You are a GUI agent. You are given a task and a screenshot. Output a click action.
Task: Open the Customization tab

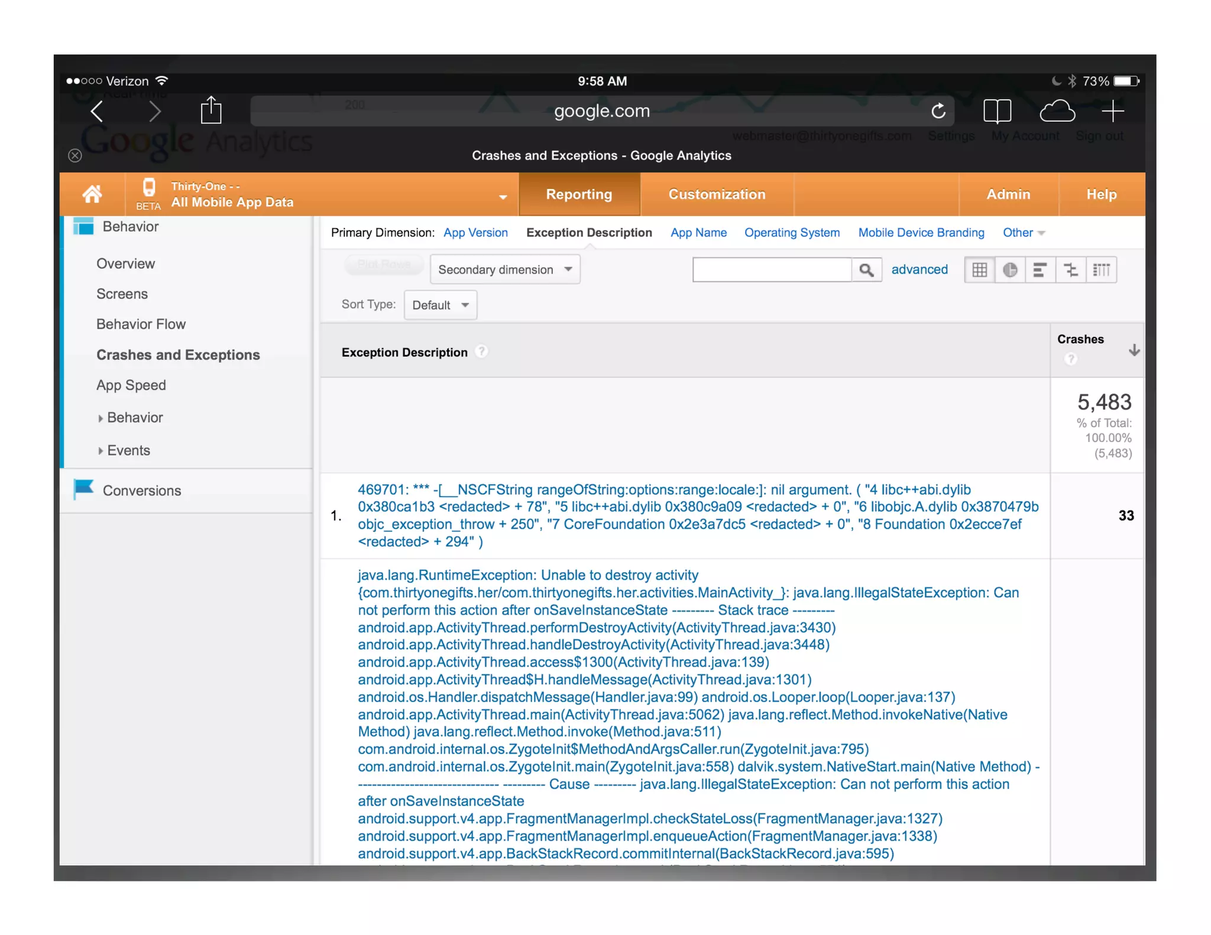717,194
